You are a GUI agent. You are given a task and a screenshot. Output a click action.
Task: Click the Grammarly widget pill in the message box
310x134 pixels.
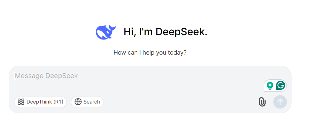(x=275, y=85)
